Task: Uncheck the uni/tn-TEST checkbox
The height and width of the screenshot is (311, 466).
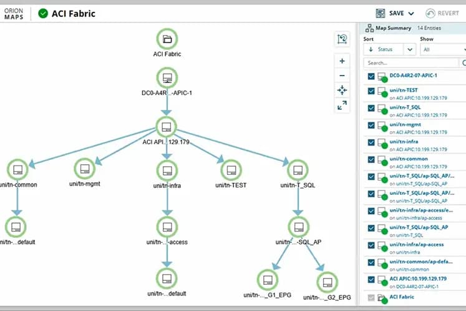Action: pos(371,91)
